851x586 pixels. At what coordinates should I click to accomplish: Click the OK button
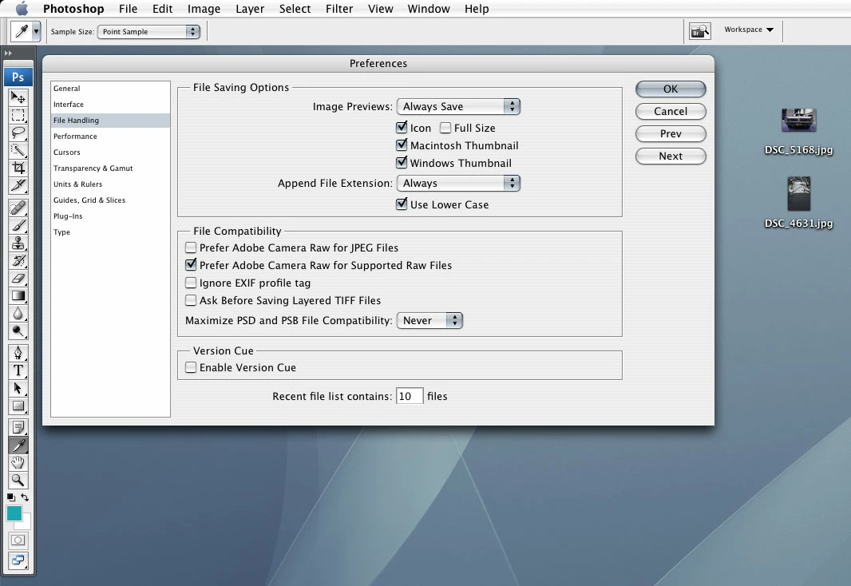(x=671, y=89)
